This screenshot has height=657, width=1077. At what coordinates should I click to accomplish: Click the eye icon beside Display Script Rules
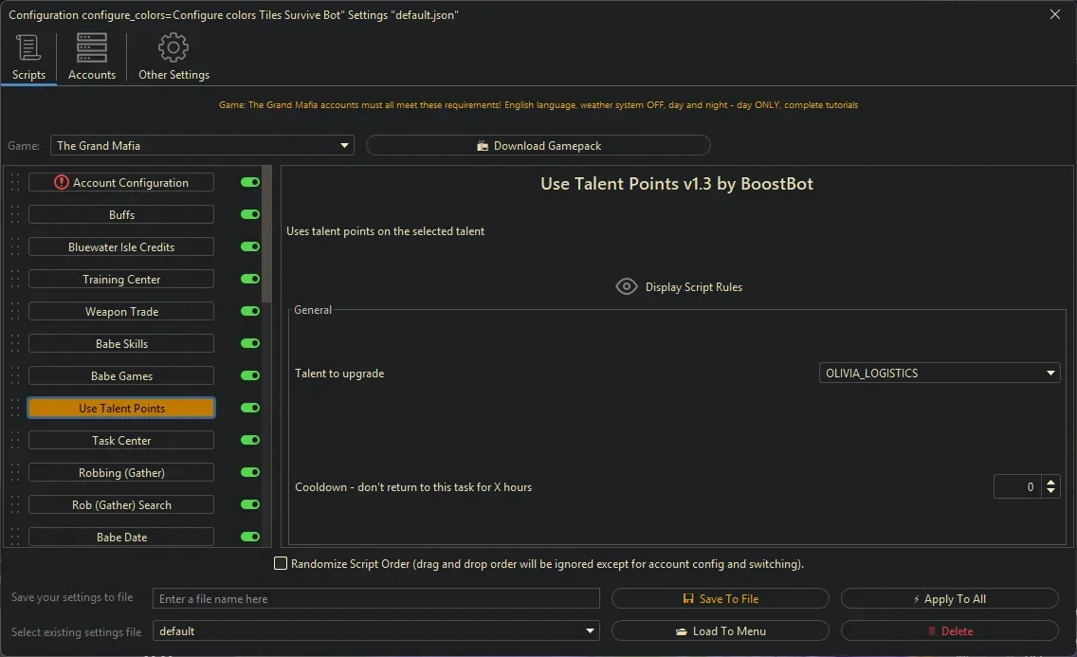tap(627, 286)
